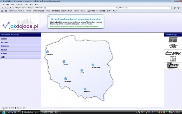Screen dimensions: 182x114
Task: Click the taskbar clock showing 19:29
Action: pos(178,112)
